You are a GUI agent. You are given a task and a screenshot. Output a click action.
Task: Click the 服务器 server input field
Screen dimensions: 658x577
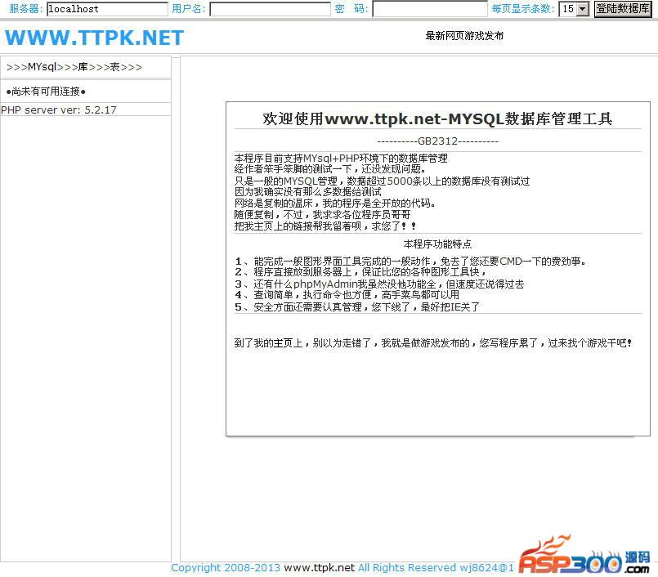(107, 9)
